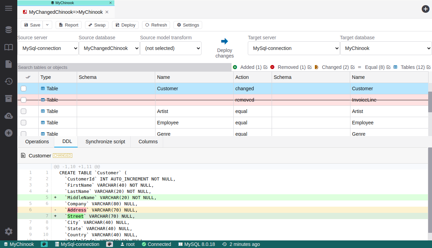Switch to the Columns tab
The width and height of the screenshot is (432, 248).
point(148,142)
